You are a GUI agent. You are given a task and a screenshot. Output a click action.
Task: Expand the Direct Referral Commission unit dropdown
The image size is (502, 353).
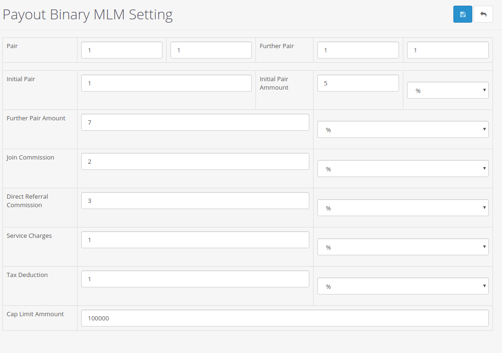(402, 208)
